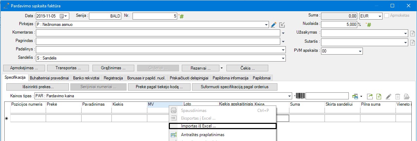Click the Pozicijos numeris column header
417x141 pixels.
(x=28, y=104)
